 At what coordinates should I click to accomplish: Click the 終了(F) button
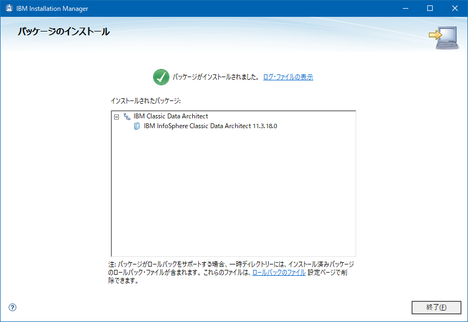coord(437,307)
